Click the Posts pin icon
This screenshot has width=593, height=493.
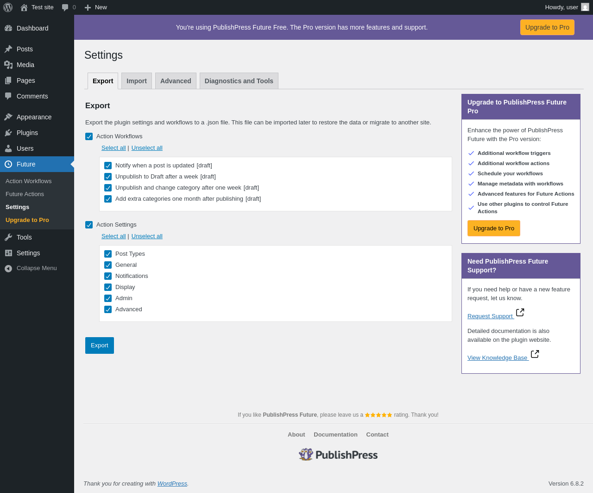(x=8, y=49)
